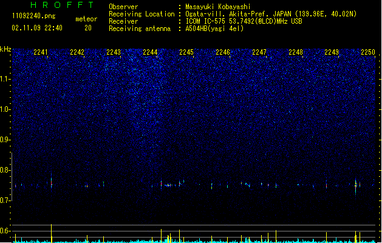Click the date stamp 02.11.09 22:40
Viewport: 382px width, 243px height.
pos(37,28)
